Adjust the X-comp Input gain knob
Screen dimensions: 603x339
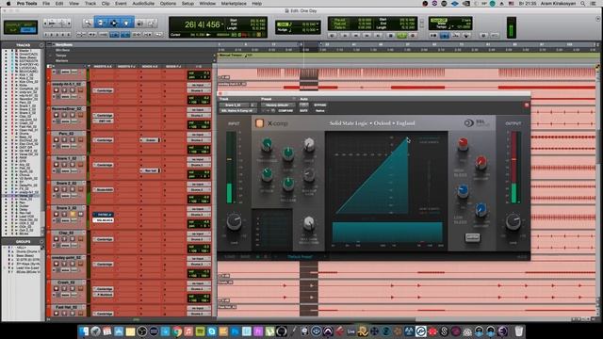[x=234, y=222]
